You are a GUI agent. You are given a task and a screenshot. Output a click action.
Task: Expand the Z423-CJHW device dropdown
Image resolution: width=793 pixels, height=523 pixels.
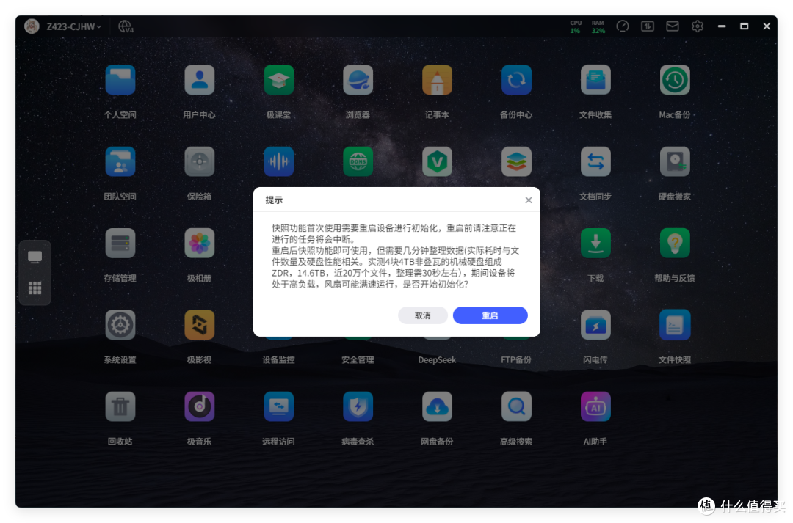click(74, 26)
